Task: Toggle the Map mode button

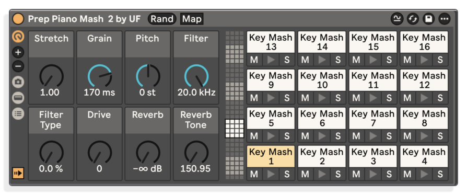Action: 192,19
